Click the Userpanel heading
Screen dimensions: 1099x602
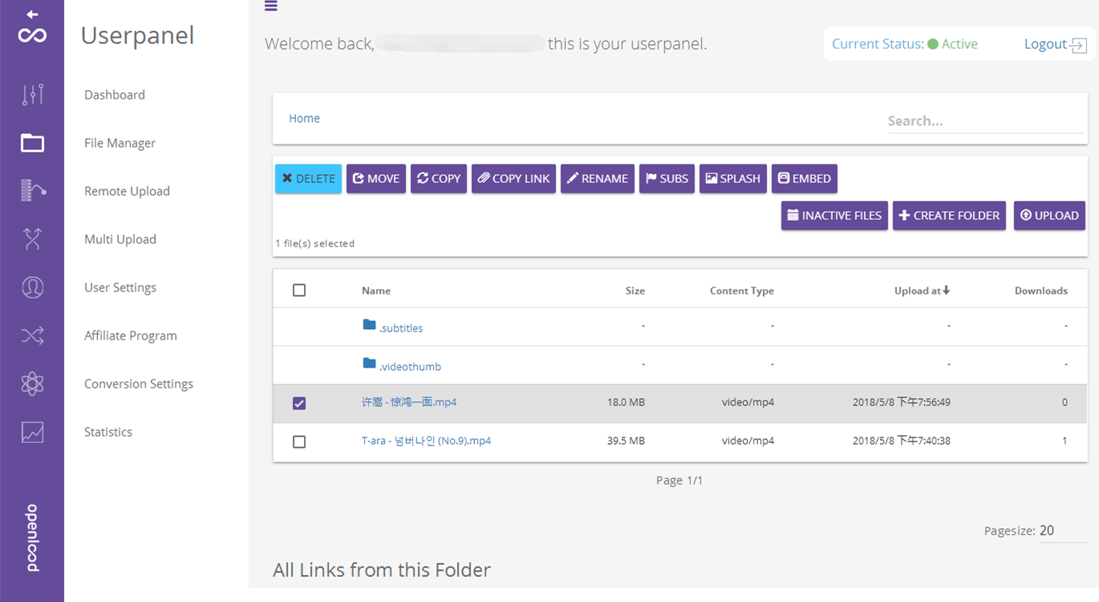pyautogui.click(x=137, y=35)
